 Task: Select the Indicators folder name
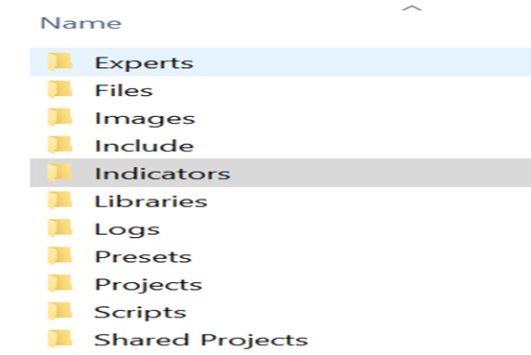click(x=163, y=174)
